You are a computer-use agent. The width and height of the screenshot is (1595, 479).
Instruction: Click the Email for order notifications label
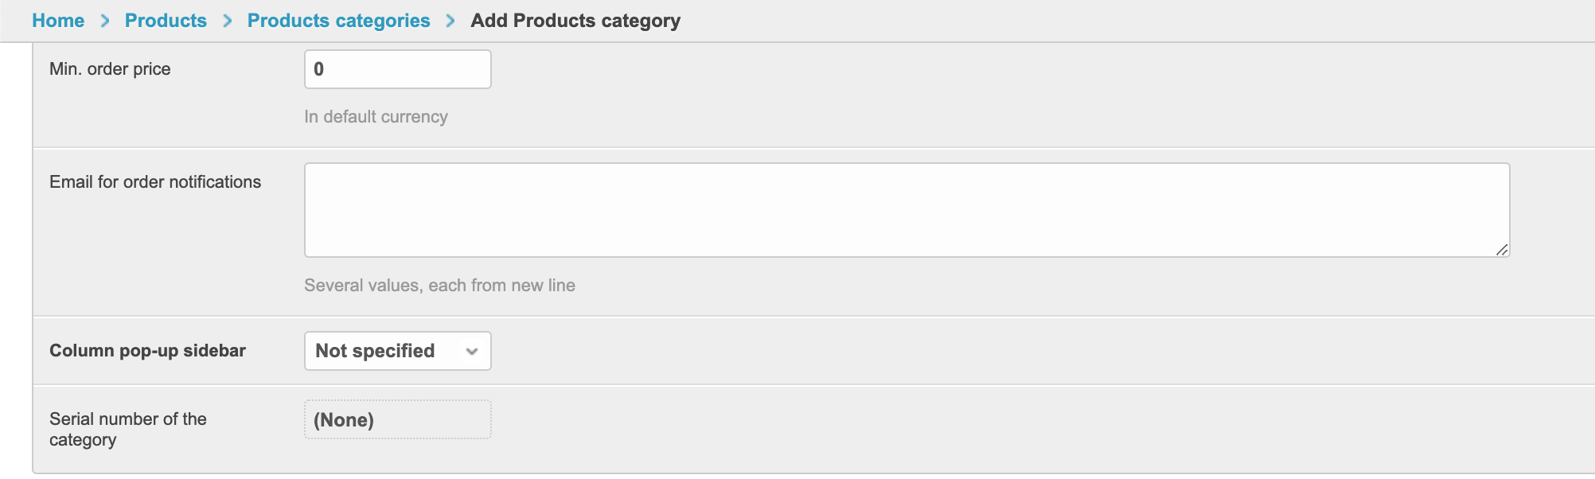155,182
